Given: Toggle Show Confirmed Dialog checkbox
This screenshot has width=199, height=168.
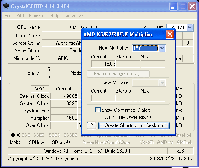Looking at the screenshot, I should pos(98,110).
